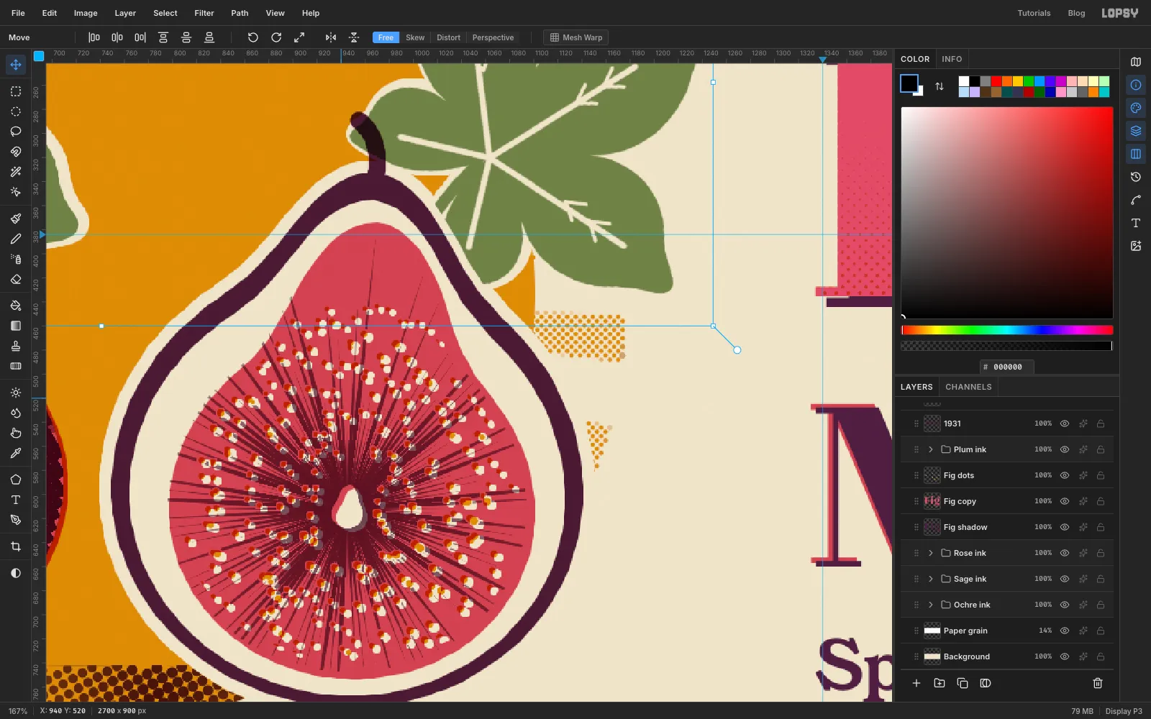1151x719 pixels.
Task: Click the hex color input field
Action: coord(1007,367)
